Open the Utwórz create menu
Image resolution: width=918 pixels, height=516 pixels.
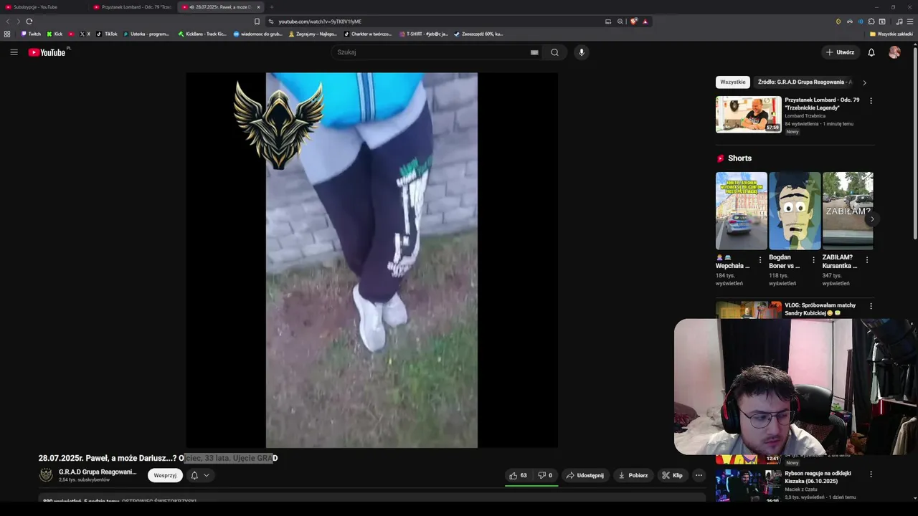click(x=840, y=52)
